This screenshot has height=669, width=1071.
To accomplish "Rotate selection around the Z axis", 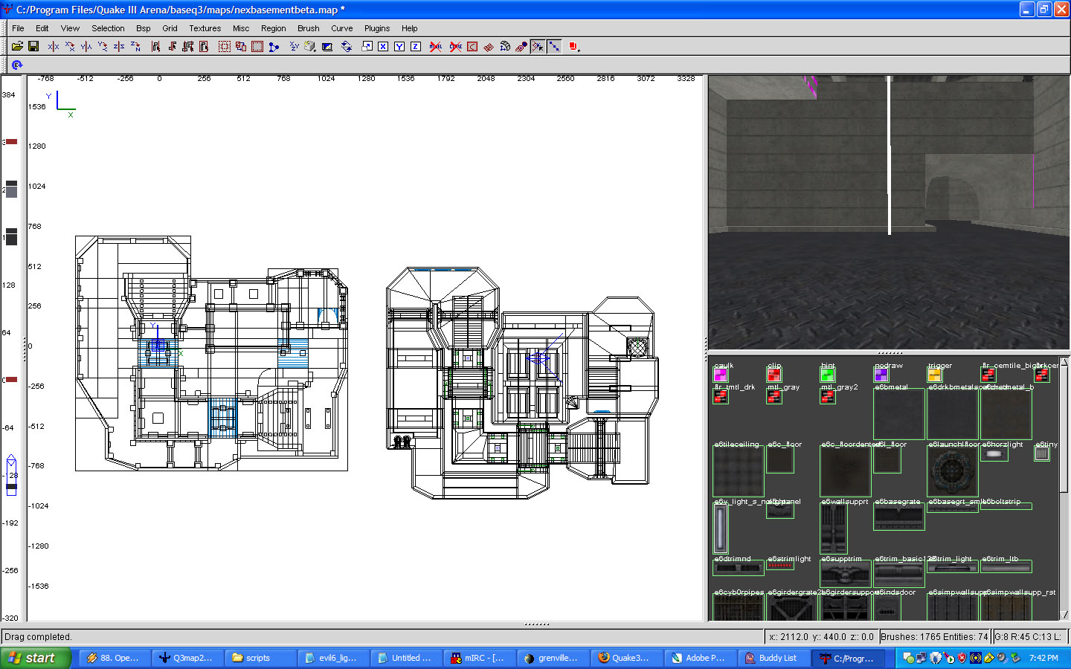I will [135, 46].
